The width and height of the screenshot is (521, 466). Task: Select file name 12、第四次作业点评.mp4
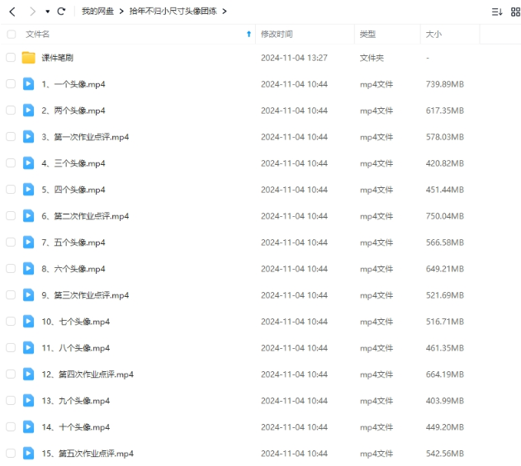tap(88, 374)
